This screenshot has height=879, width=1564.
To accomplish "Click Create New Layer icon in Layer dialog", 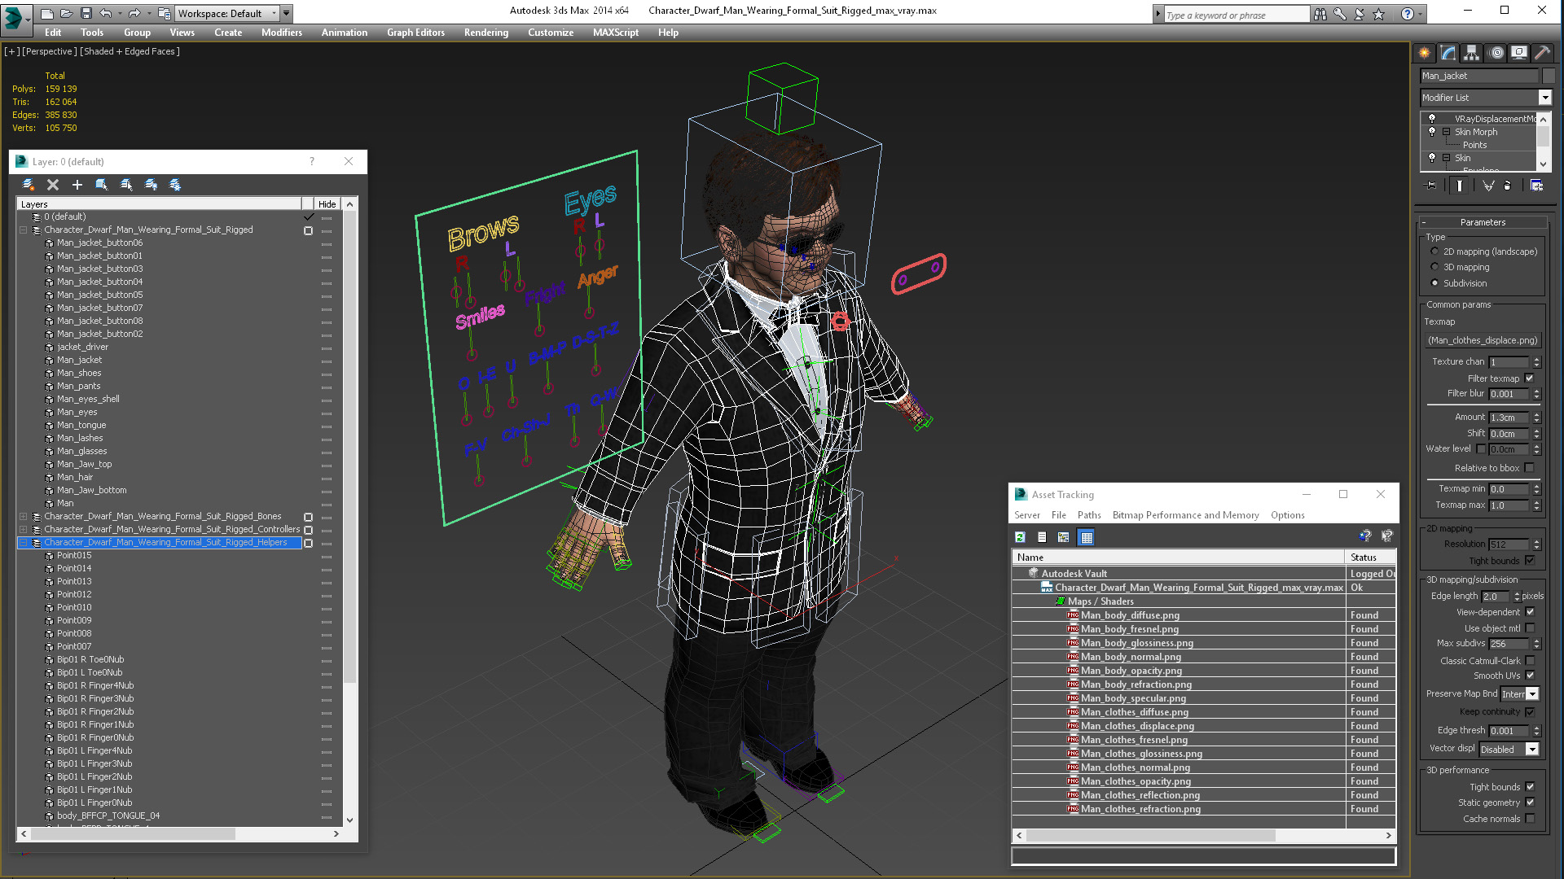I will tap(28, 185).
